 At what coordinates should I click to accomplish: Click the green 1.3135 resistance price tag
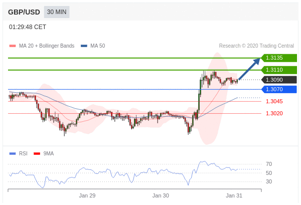click(x=279, y=58)
